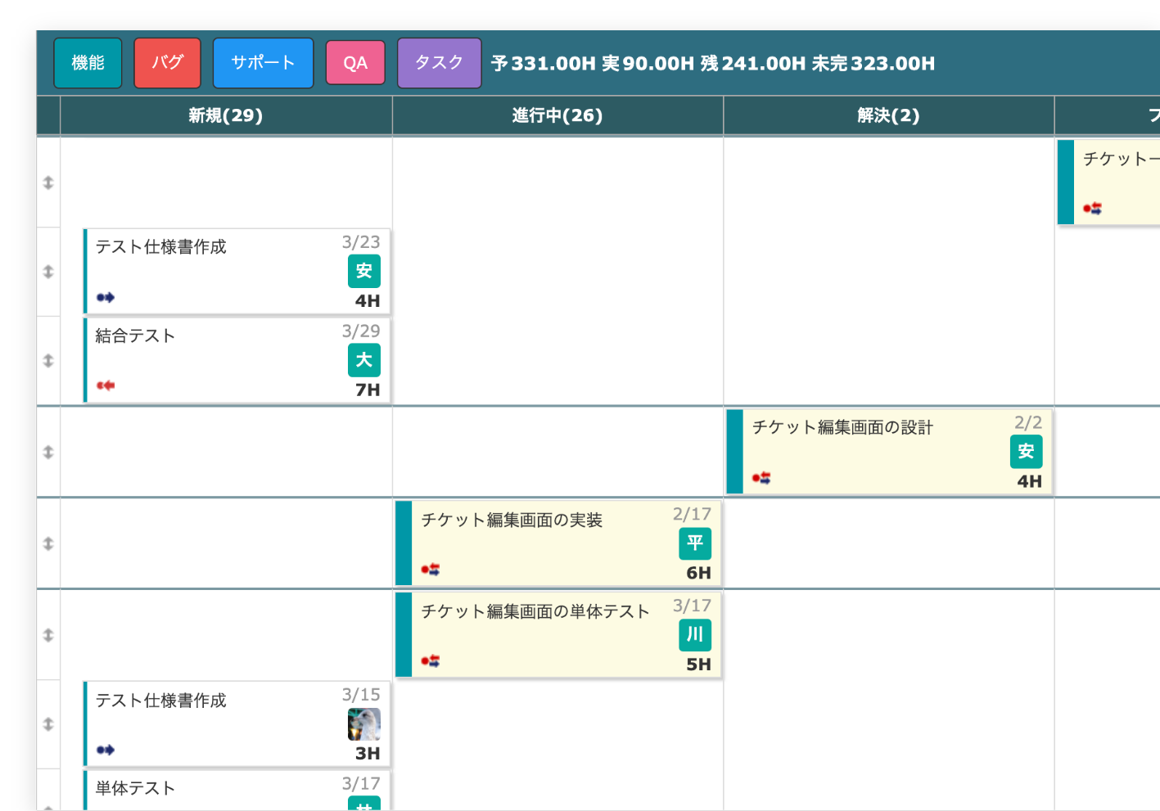Viewport: 1160px width, 811px height.
Task: Select the サポート tracker button
Action: (x=263, y=63)
